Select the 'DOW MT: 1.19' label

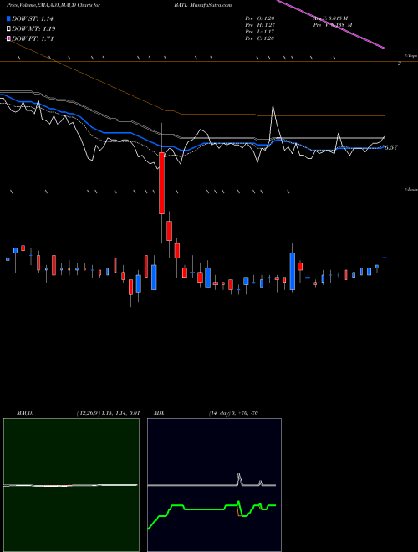coord(33,29)
